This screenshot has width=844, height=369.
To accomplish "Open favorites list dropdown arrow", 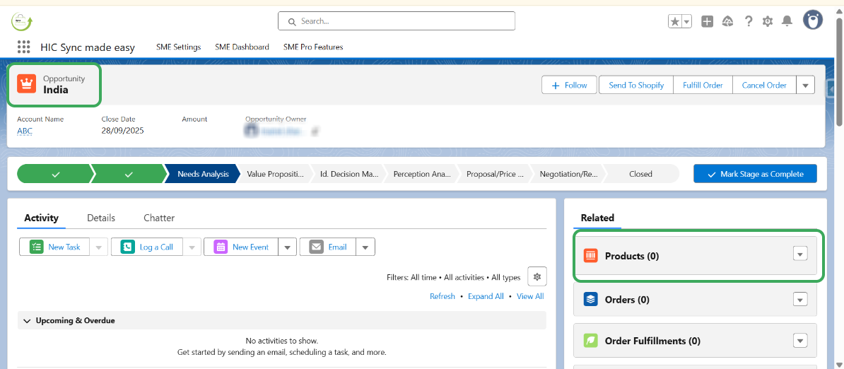I will coord(687,21).
